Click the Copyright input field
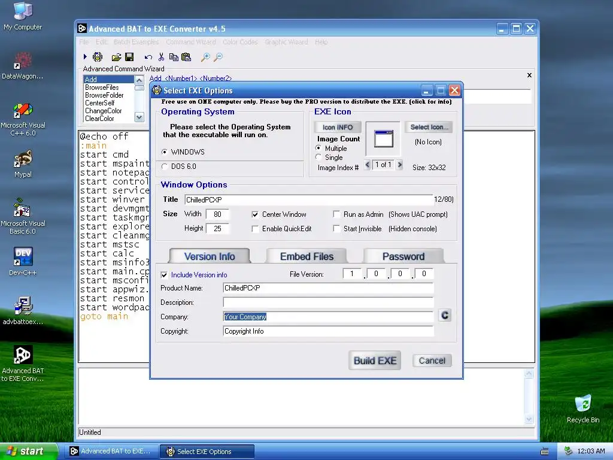 tap(329, 331)
